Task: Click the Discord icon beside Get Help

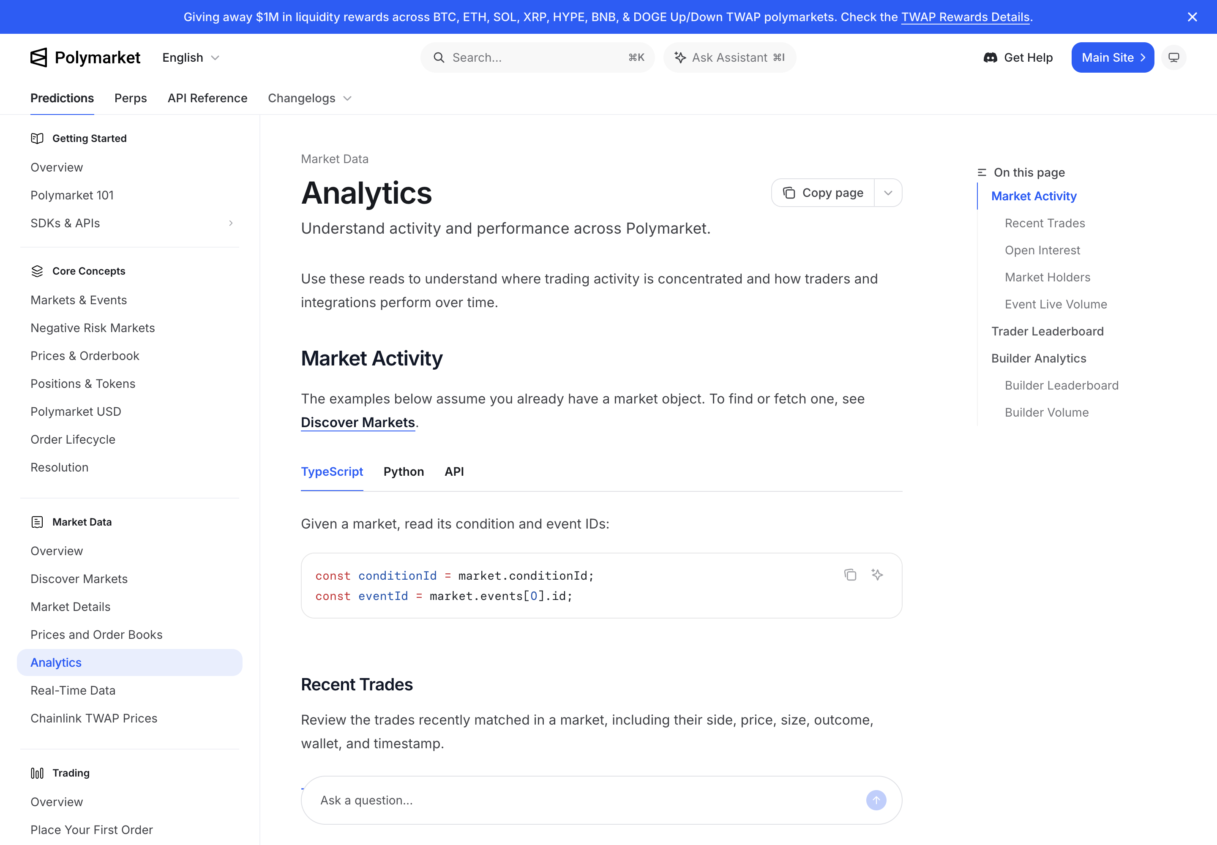Action: pos(990,57)
